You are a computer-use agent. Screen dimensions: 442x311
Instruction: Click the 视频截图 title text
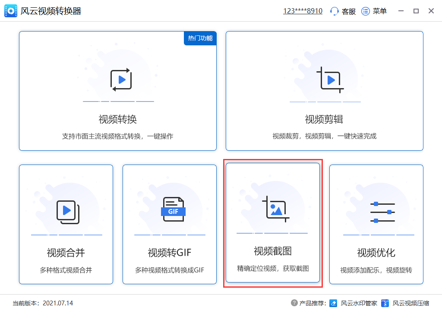pyautogui.click(x=273, y=251)
